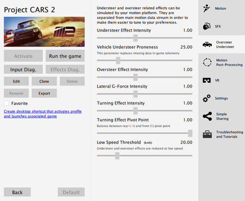Viewport: 245px width, 201px height.
Task: Click Vehicle Understeer Proneness slider handle
Action: (118, 60)
